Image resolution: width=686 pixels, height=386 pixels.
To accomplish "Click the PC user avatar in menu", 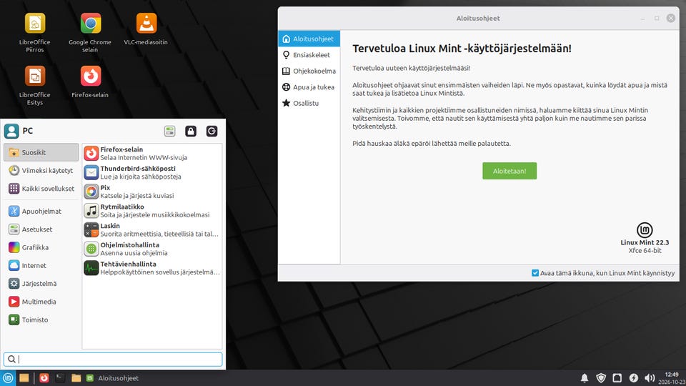I will click(x=11, y=131).
